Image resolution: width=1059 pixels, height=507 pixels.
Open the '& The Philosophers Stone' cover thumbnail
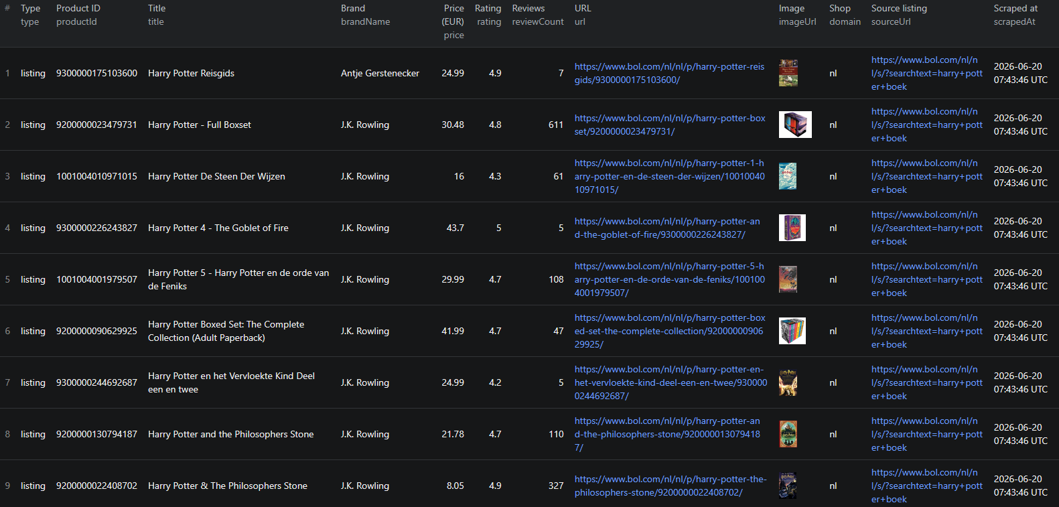coord(788,486)
